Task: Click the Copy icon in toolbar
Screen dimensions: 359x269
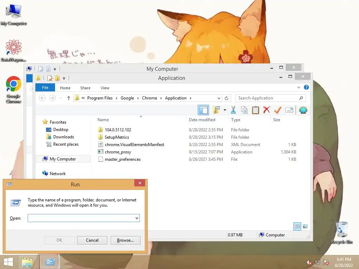Action: click(x=244, y=110)
